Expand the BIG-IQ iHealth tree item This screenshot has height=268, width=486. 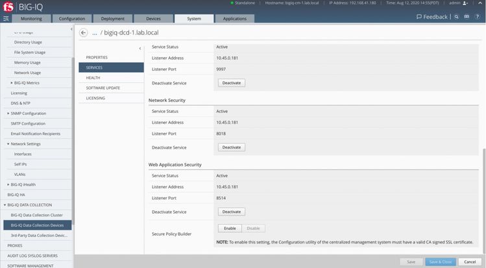coord(8,185)
